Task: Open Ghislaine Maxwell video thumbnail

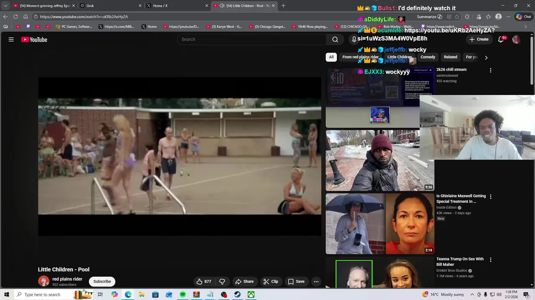Action: coord(380,224)
